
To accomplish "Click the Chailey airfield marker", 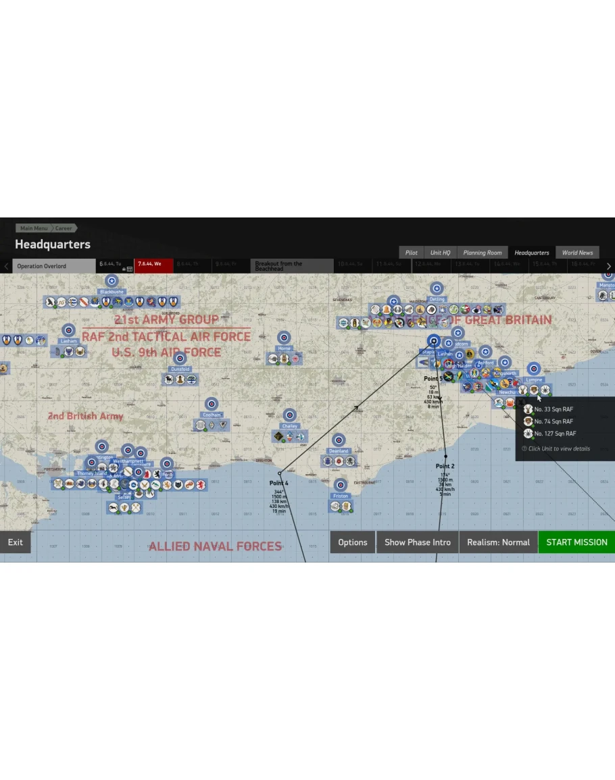I will tap(289, 415).
